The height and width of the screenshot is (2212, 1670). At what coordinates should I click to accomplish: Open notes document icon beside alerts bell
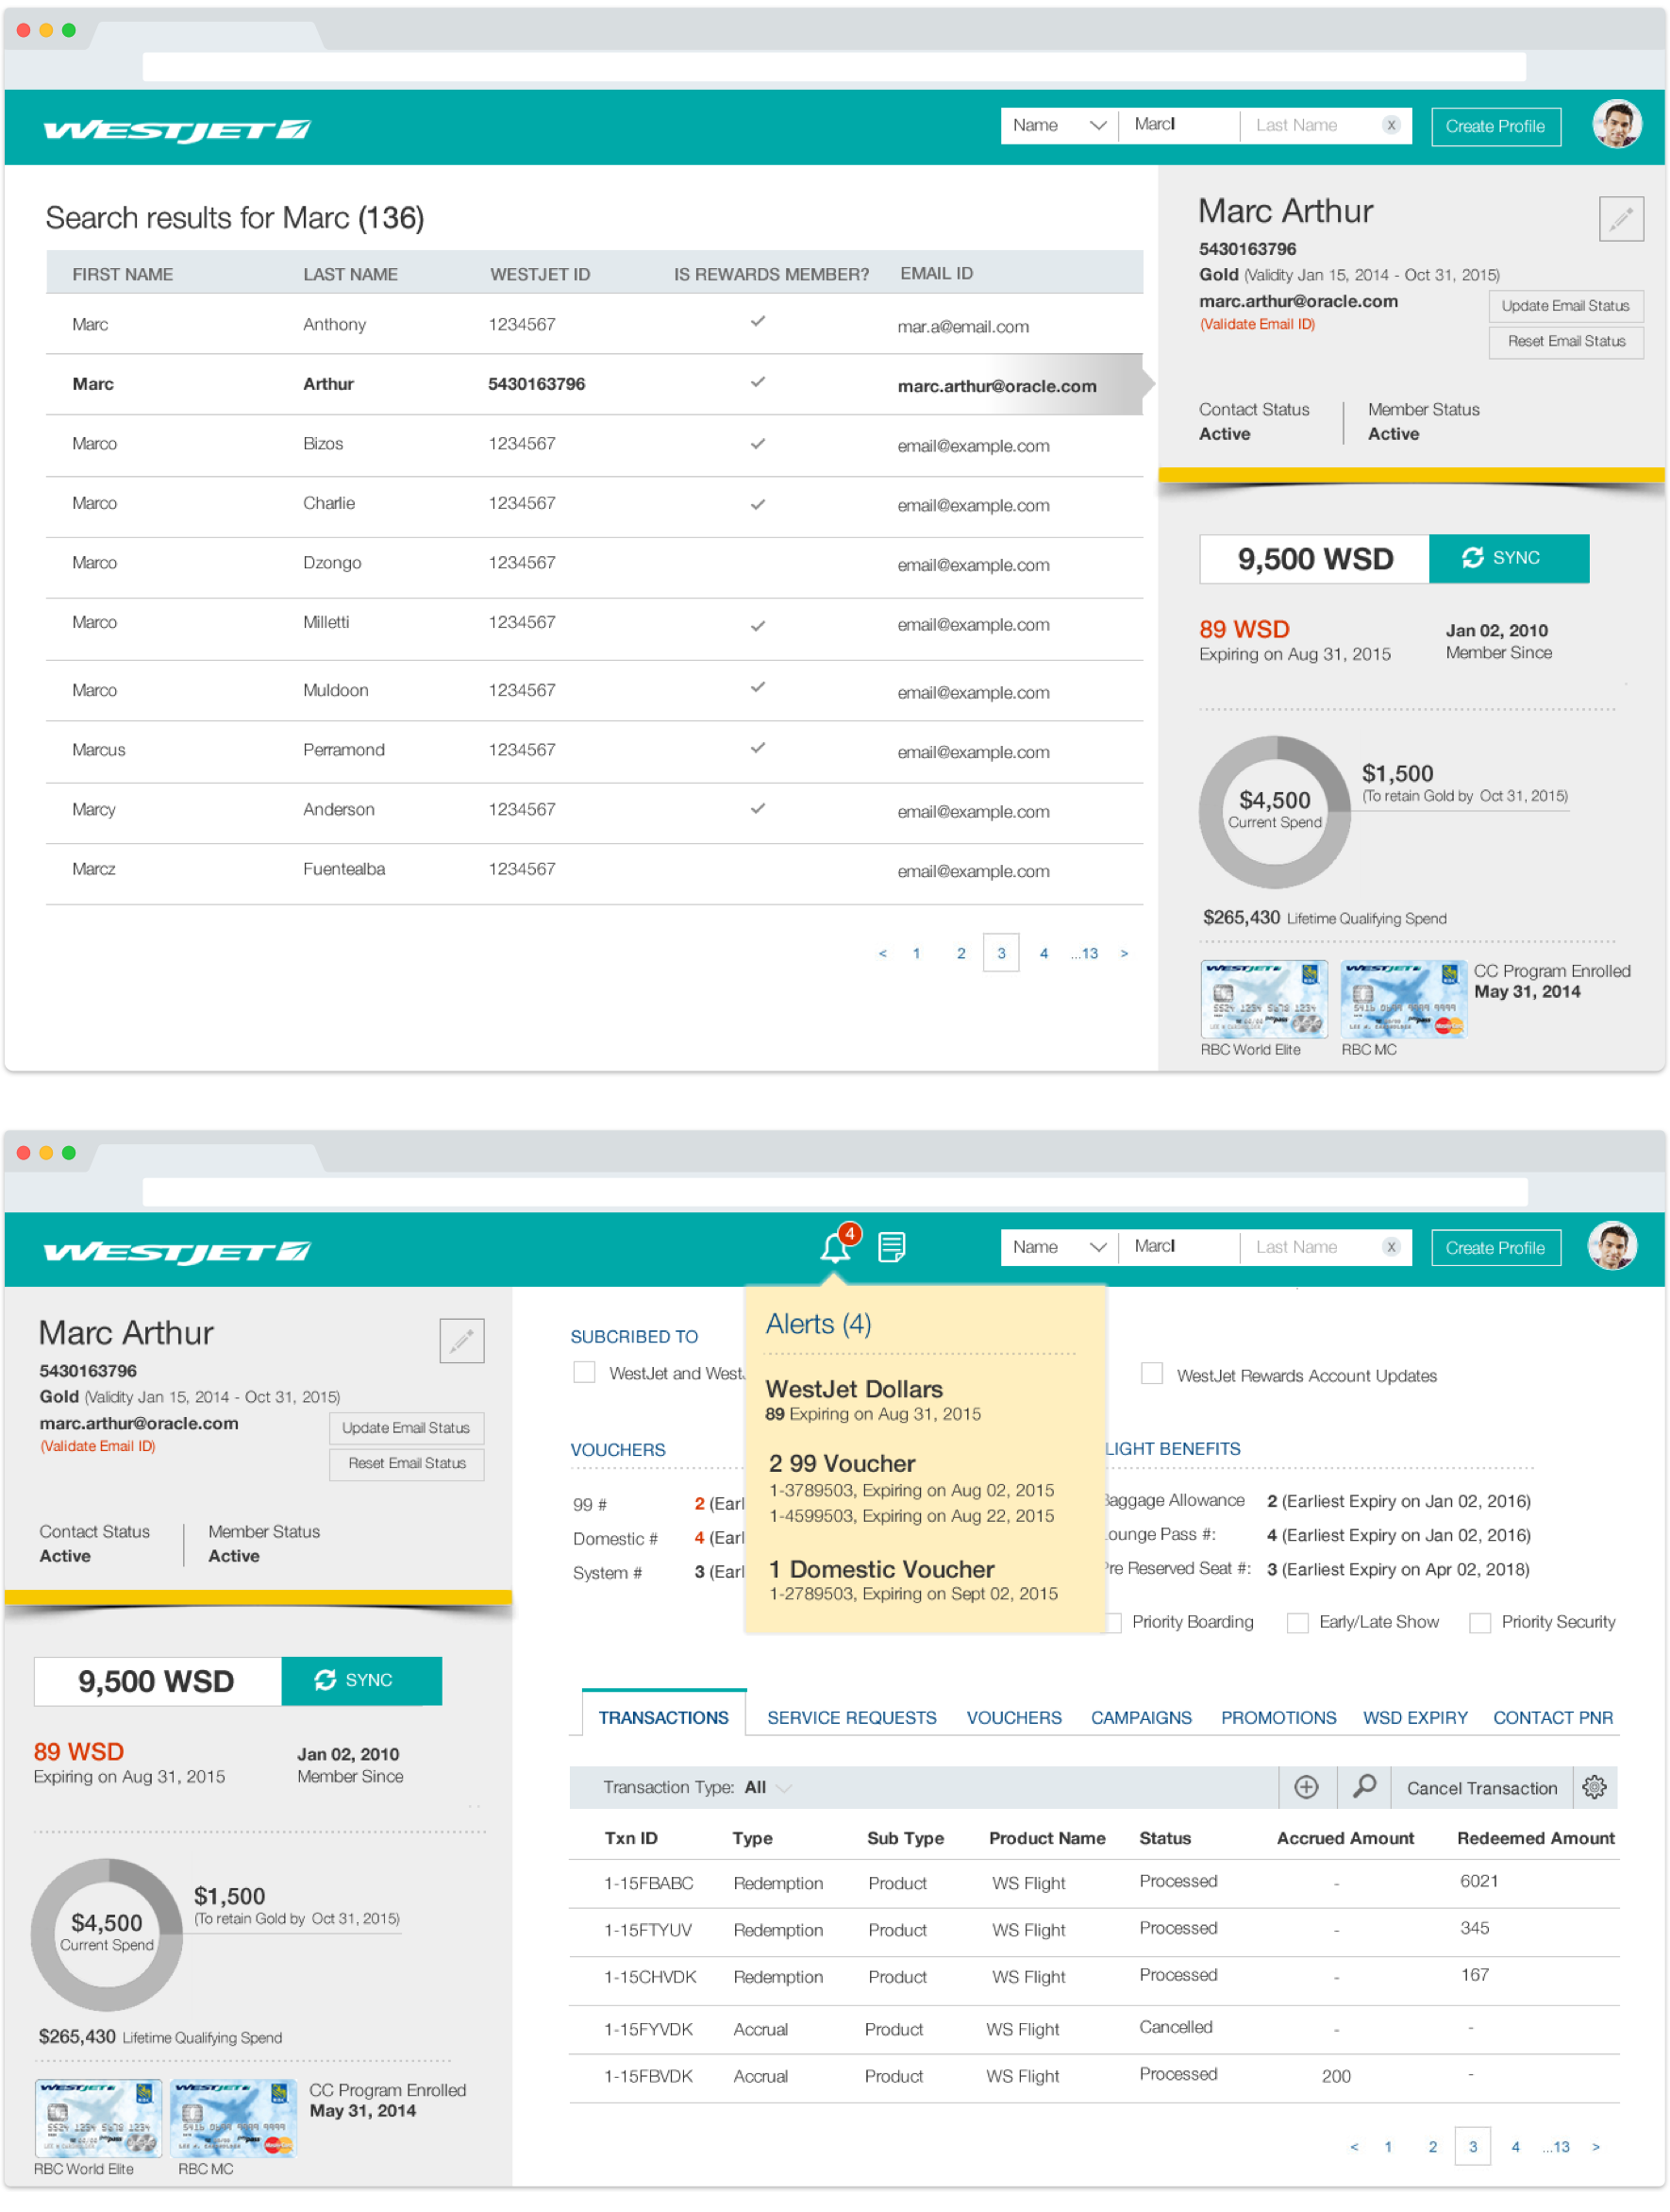892,1247
